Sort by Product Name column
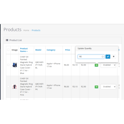This screenshot has height=124, width=124. click(24, 50)
